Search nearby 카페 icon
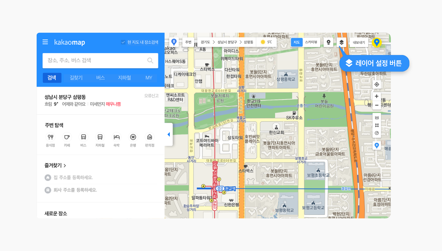 tap(67, 137)
